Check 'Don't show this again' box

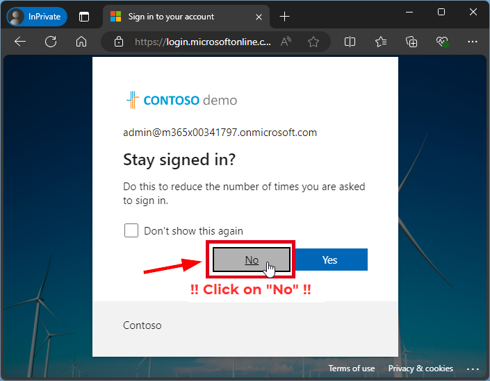pos(131,230)
